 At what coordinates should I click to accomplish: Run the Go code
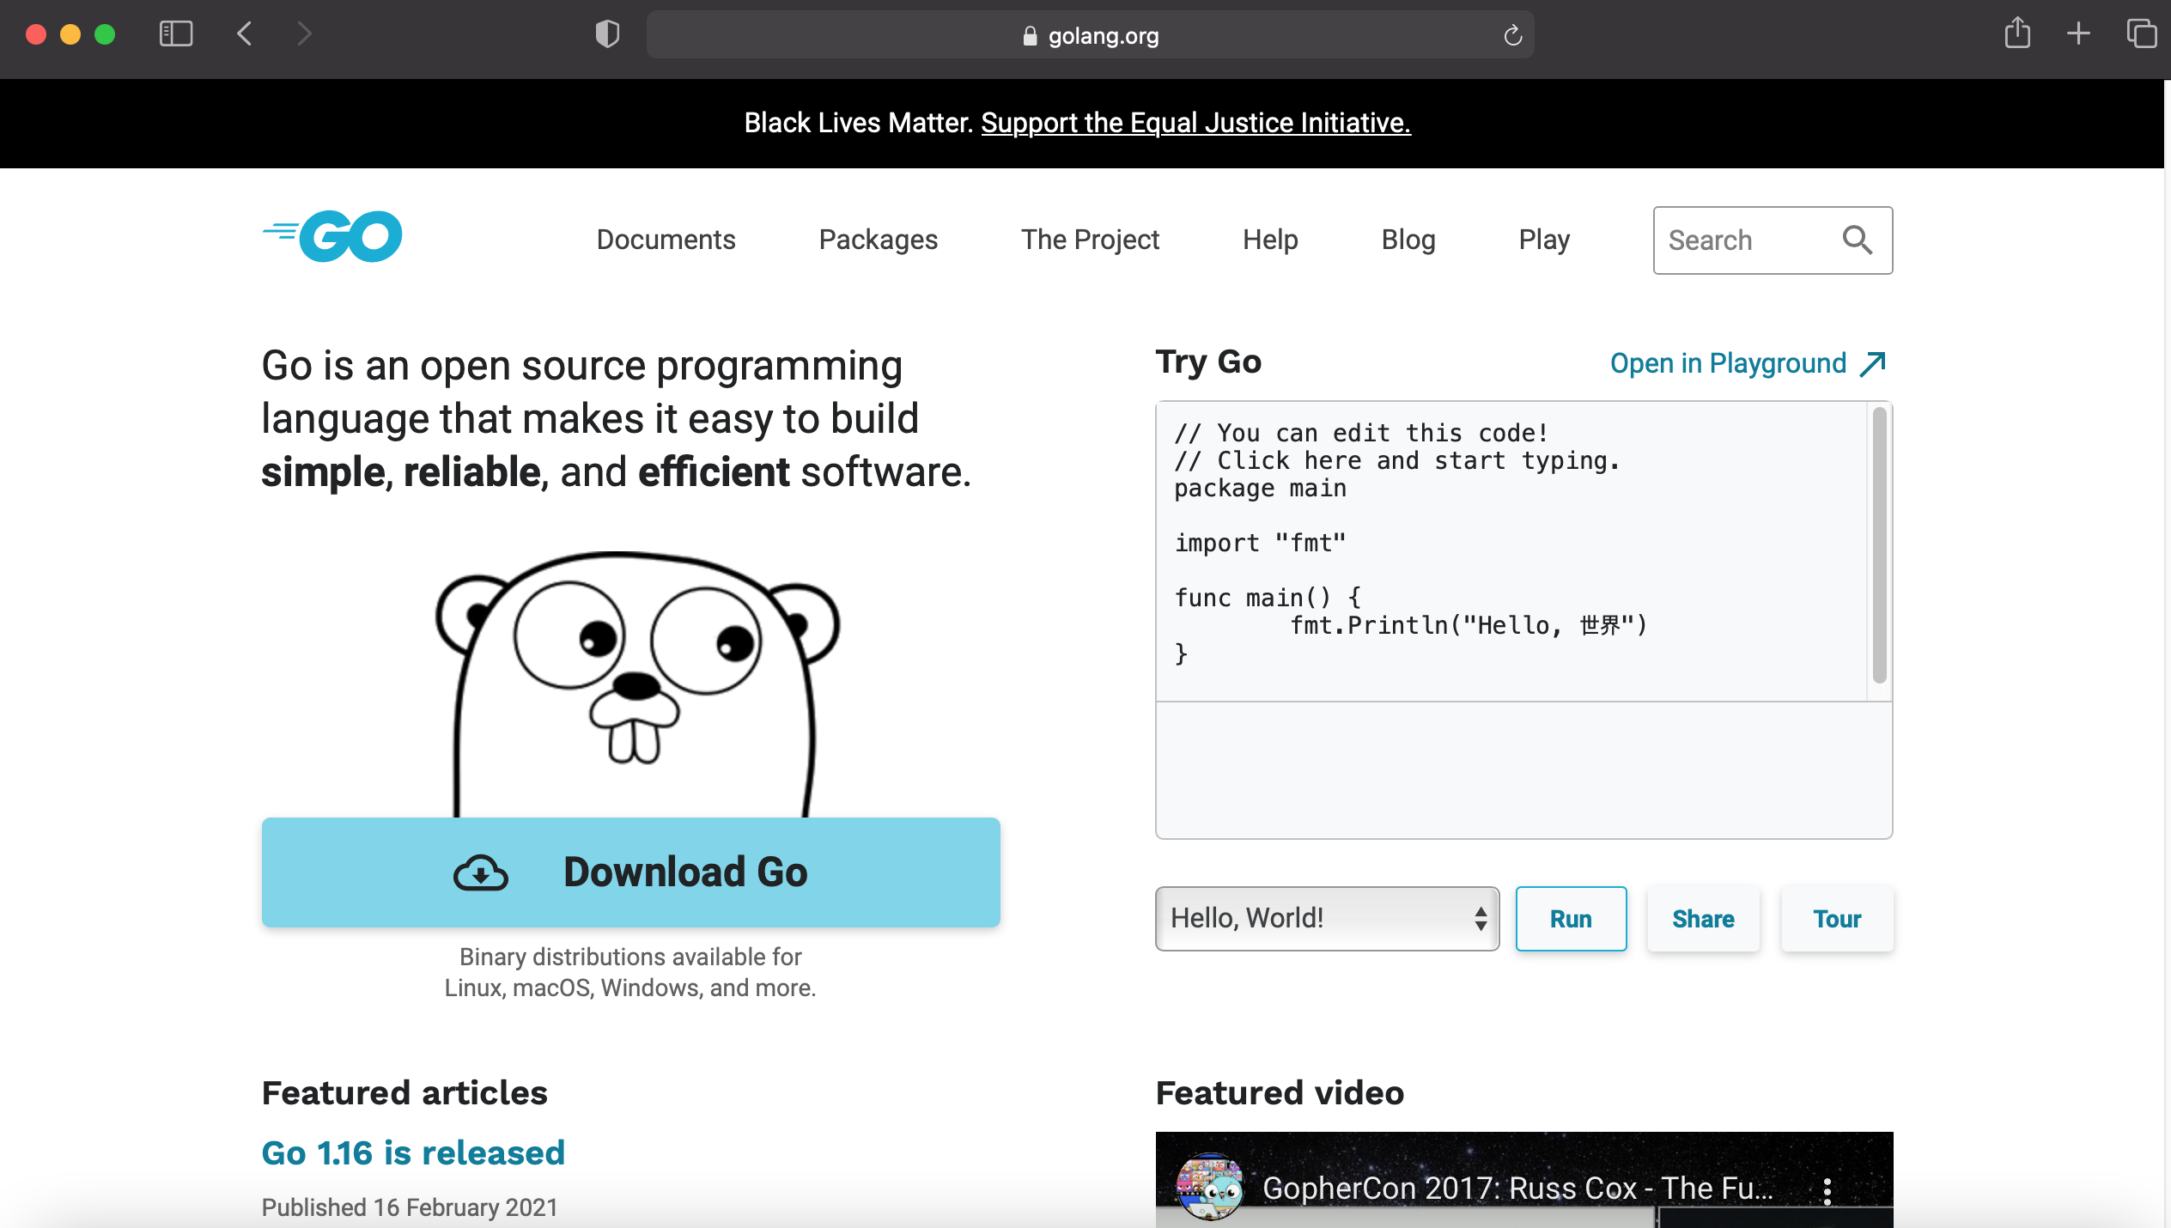[1571, 919]
